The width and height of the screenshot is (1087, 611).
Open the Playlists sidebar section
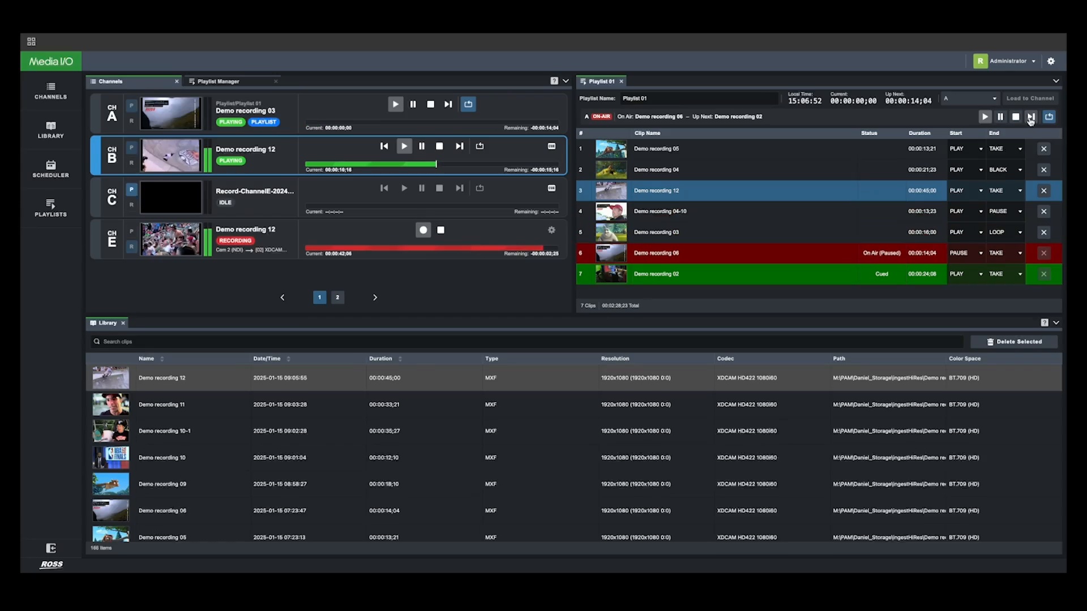pos(50,208)
